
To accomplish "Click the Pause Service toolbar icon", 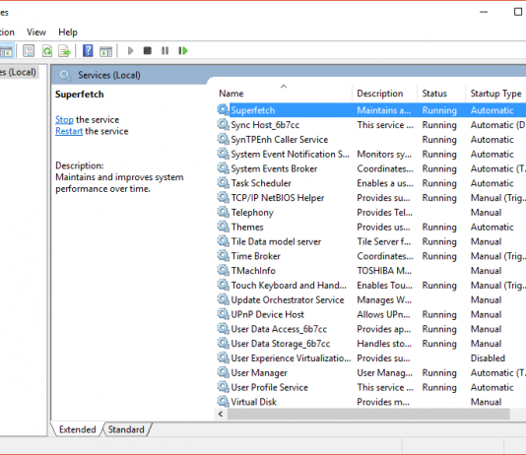I will tap(164, 50).
